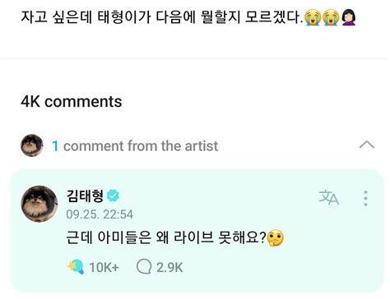
Task: View the 2.9K replies count
Action: pyautogui.click(x=169, y=267)
